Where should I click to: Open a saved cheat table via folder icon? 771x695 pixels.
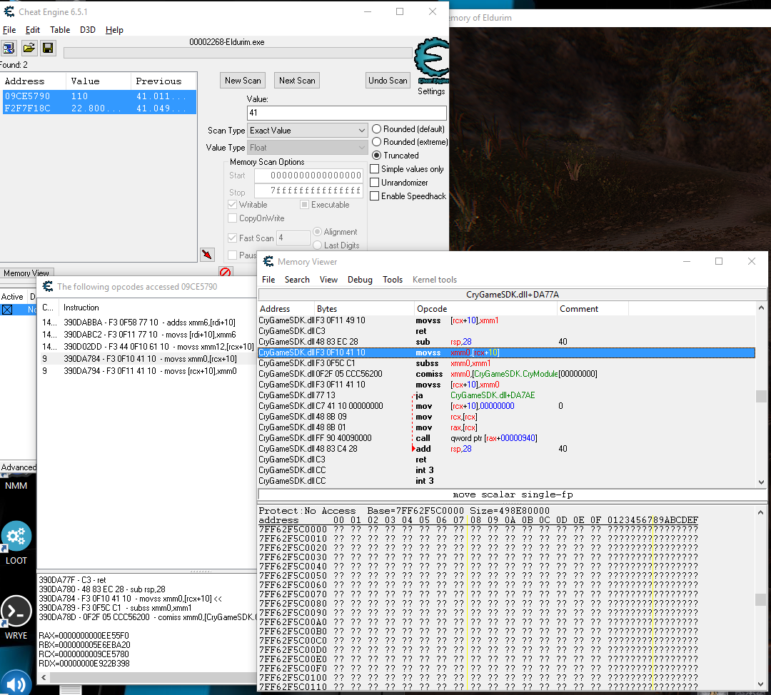click(29, 48)
